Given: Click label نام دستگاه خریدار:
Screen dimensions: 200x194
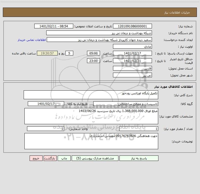Looking at the screenshot, I should coord(181,33).
